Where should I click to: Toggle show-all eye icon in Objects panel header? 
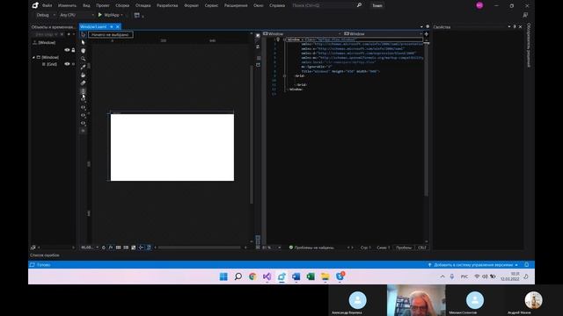click(x=67, y=50)
